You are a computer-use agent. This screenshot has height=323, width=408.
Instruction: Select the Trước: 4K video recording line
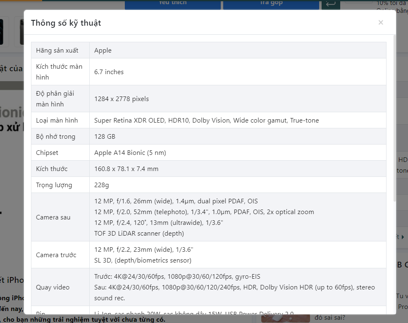[x=177, y=276]
